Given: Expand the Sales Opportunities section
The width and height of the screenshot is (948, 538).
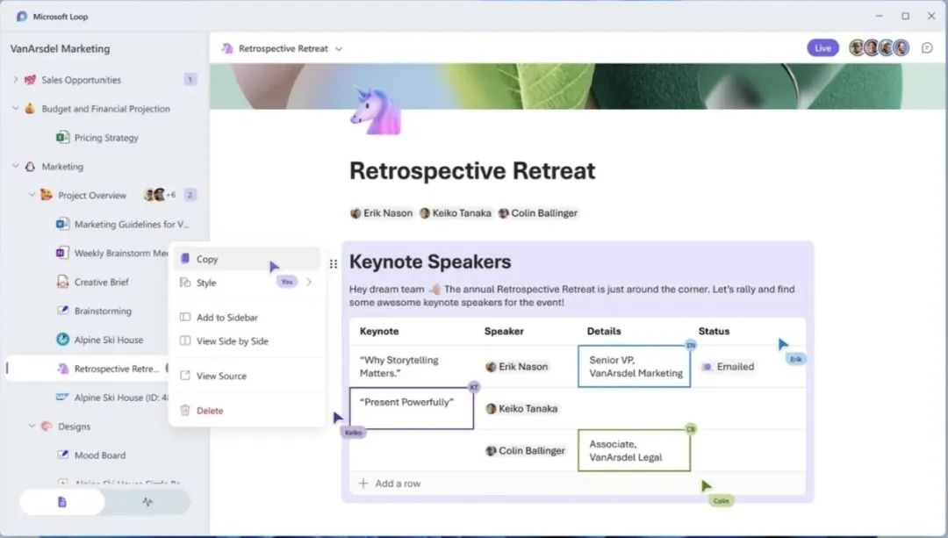Looking at the screenshot, I should coord(15,79).
